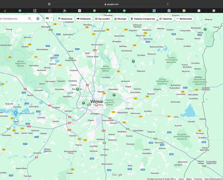Screen dimensions: 223x180
Task: Click the Pavilnių regioninis parkas label
Action: pos(109,102)
